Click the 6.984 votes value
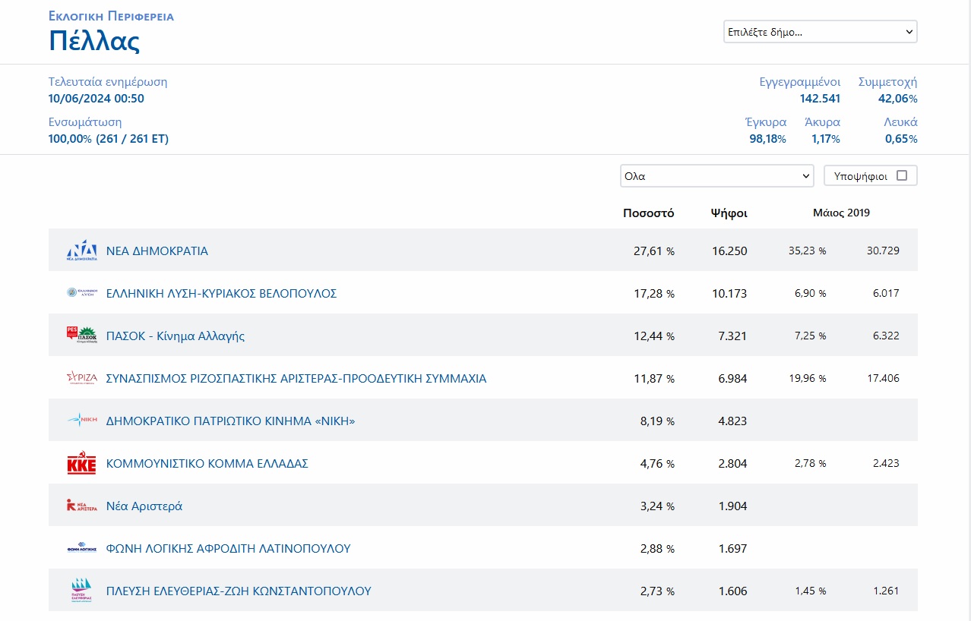The height and width of the screenshot is (621, 971). (732, 379)
